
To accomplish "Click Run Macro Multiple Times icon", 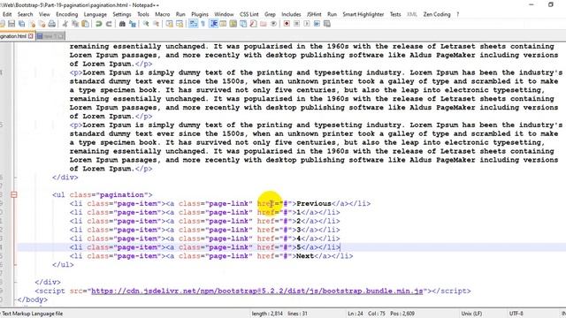I will click(317, 24).
